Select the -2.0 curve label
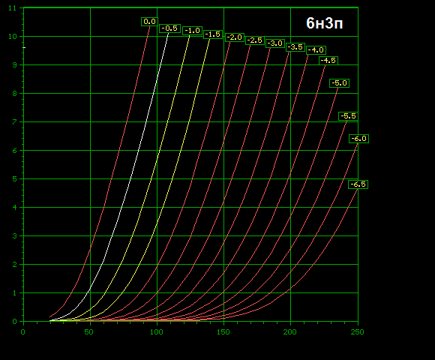Image resolution: width=435 pixels, height=360 pixels. click(x=235, y=37)
